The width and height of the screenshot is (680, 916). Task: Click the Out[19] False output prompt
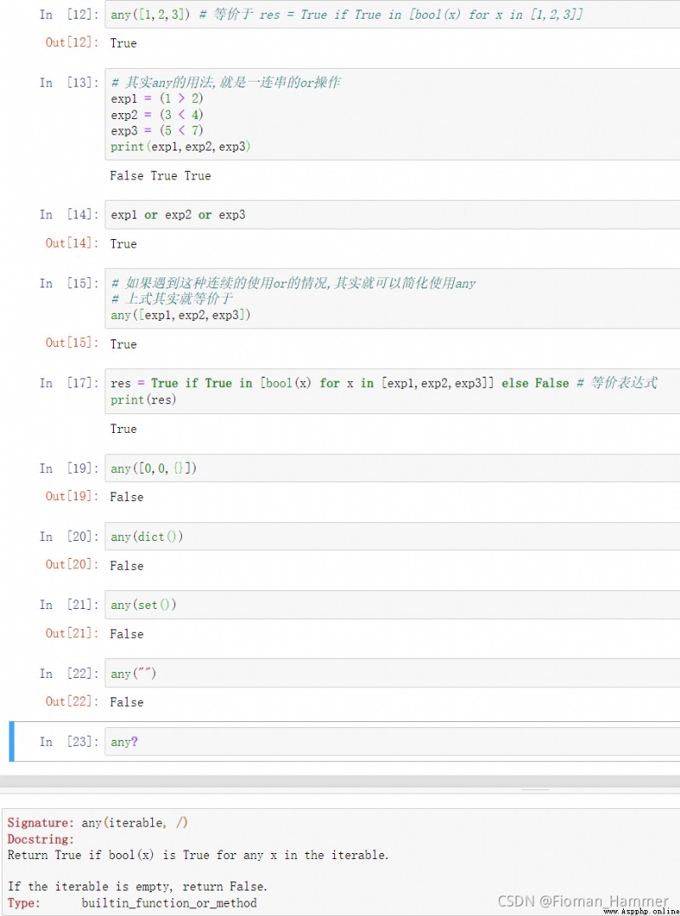click(x=72, y=497)
